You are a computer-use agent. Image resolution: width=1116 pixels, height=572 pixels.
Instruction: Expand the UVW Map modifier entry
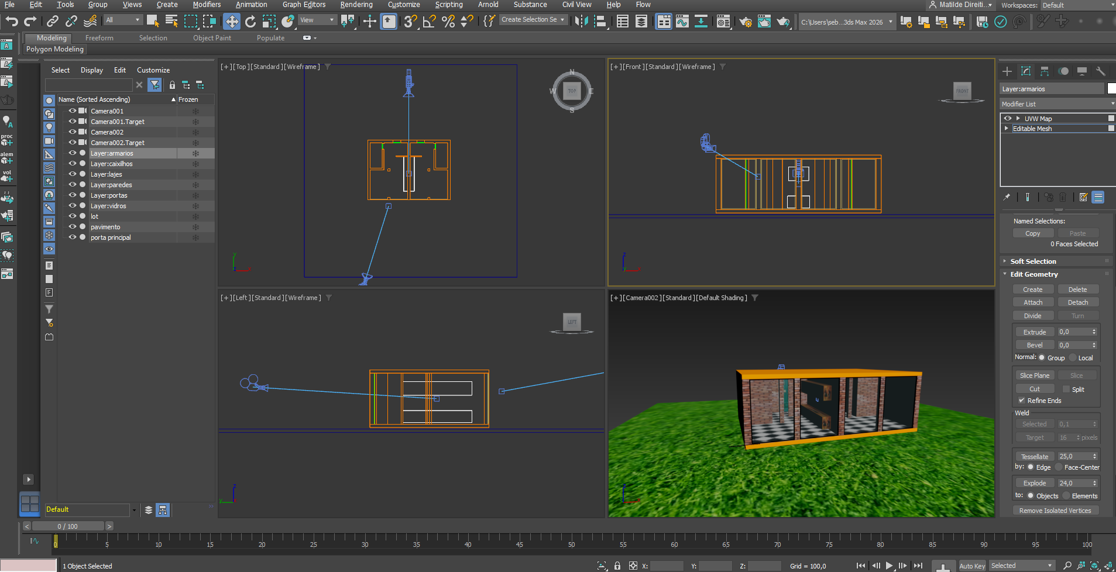[1018, 119]
